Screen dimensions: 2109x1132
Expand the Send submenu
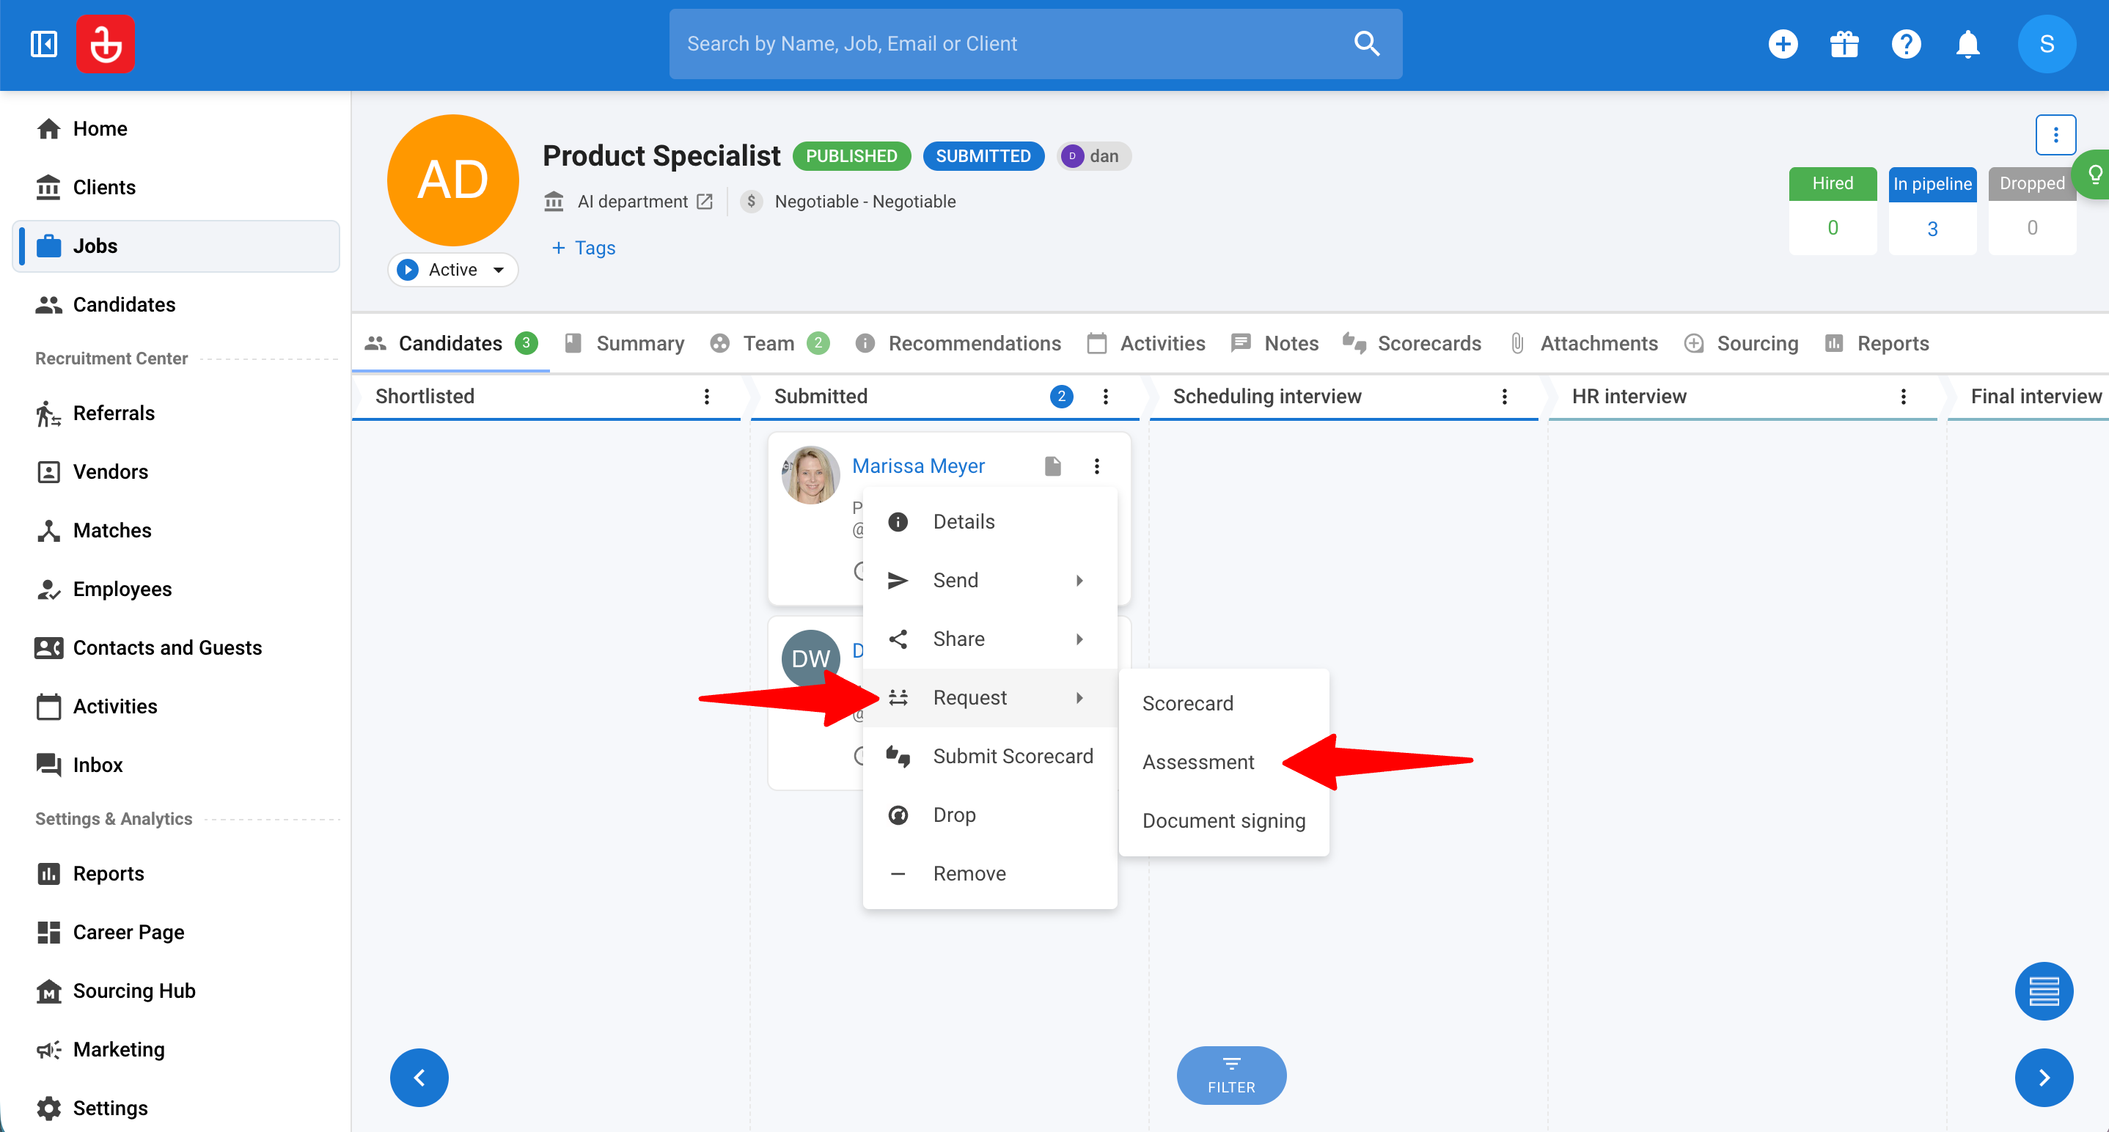point(990,581)
